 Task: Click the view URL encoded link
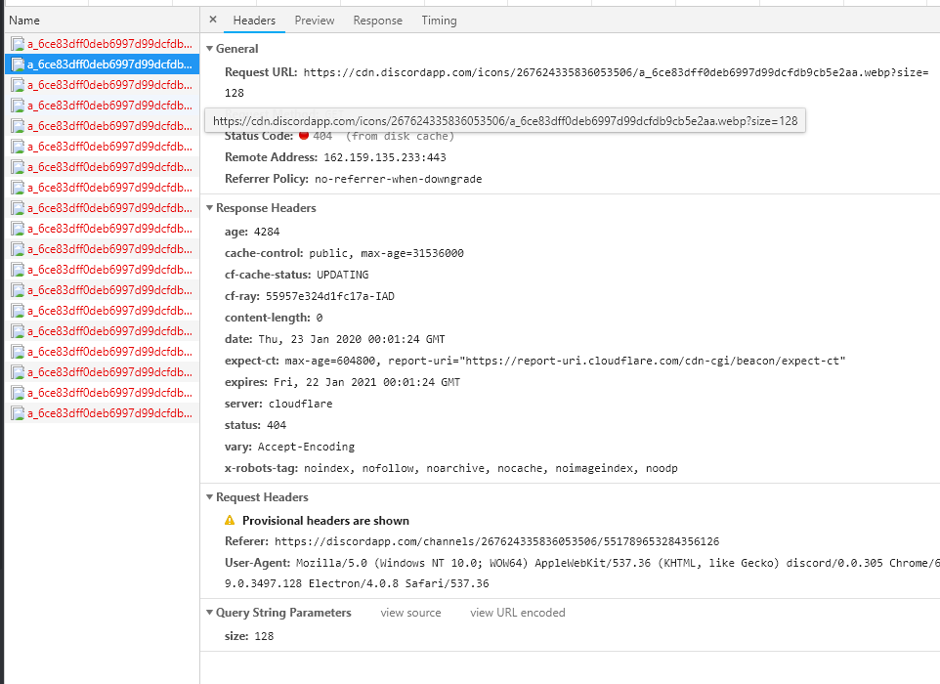pos(517,613)
